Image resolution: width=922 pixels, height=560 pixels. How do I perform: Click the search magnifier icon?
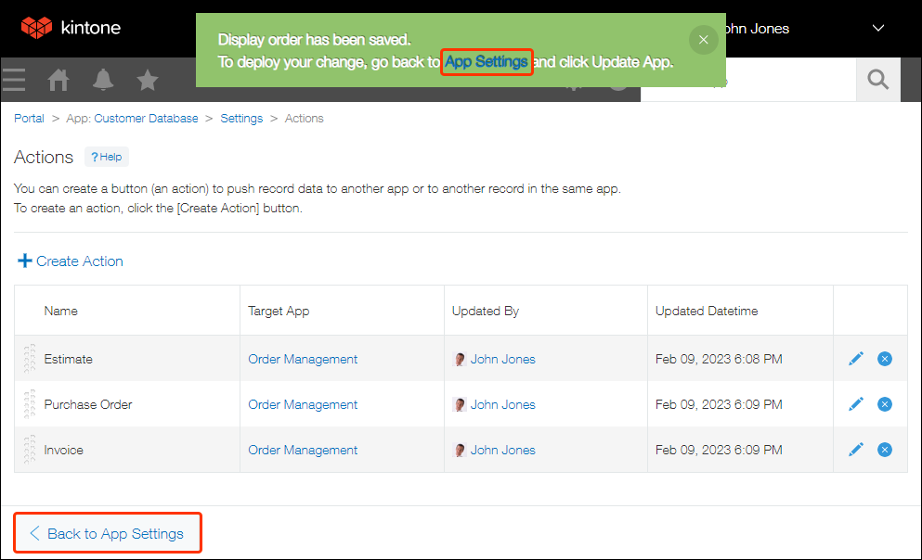click(x=878, y=79)
